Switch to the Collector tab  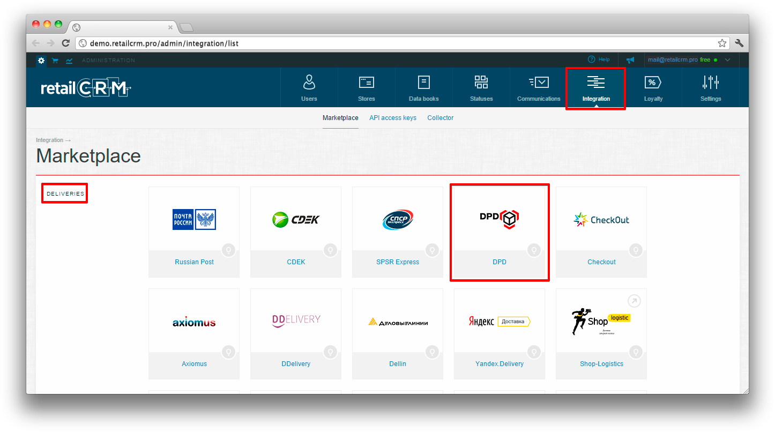pyautogui.click(x=441, y=118)
